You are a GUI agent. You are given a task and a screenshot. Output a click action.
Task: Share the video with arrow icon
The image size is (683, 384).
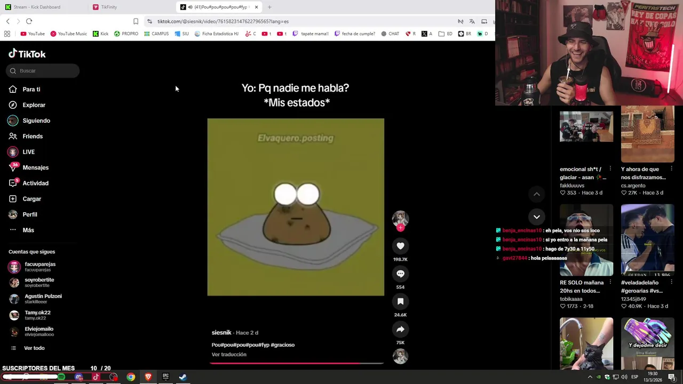pyautogui.click(x=400, y=329)
